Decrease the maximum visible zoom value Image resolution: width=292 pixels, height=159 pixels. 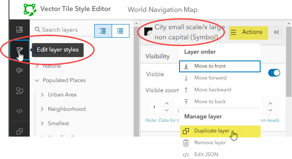pyautogui.click(x=270, y=110)
